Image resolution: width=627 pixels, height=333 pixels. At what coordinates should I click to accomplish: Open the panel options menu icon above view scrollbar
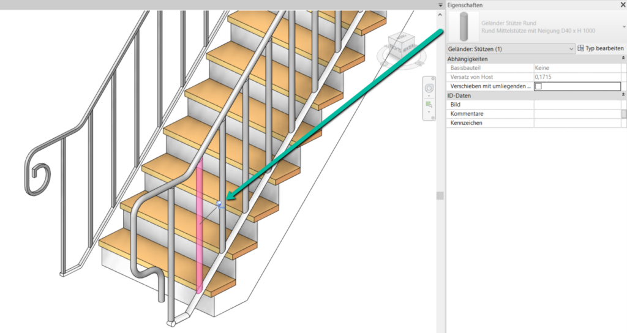click(x=439, y=5)
